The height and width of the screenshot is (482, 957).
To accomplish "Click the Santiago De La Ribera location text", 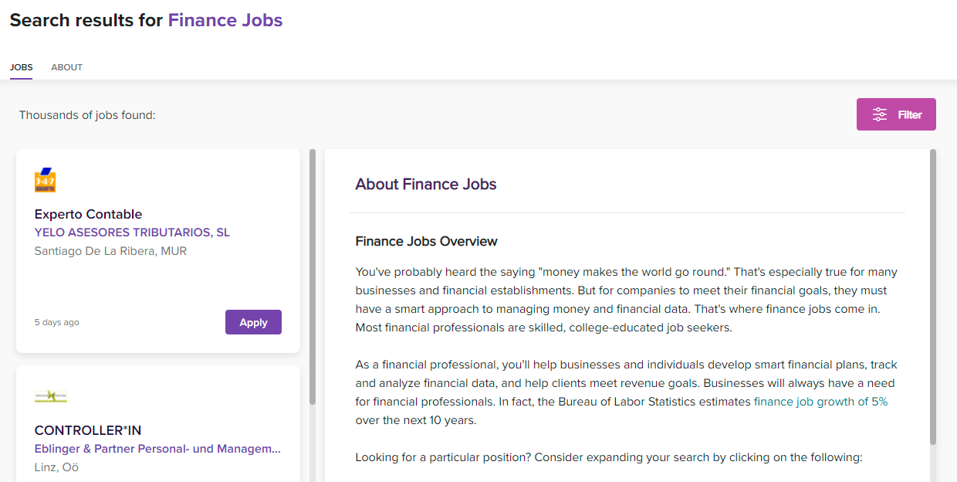I will [x=110, y=251].
